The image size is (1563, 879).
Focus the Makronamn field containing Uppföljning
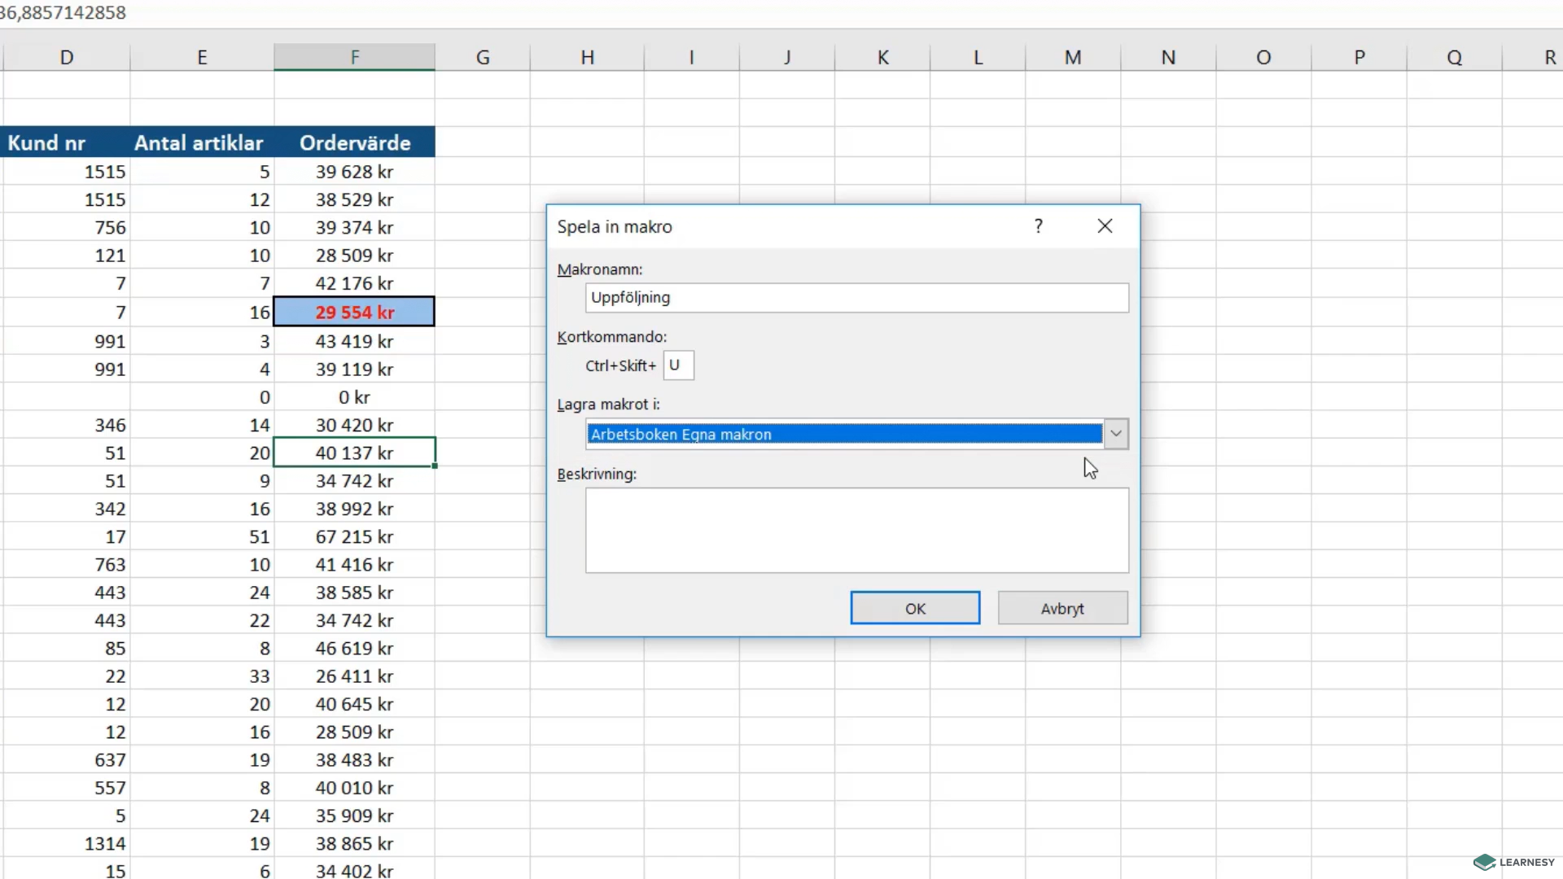coord(857,298)
